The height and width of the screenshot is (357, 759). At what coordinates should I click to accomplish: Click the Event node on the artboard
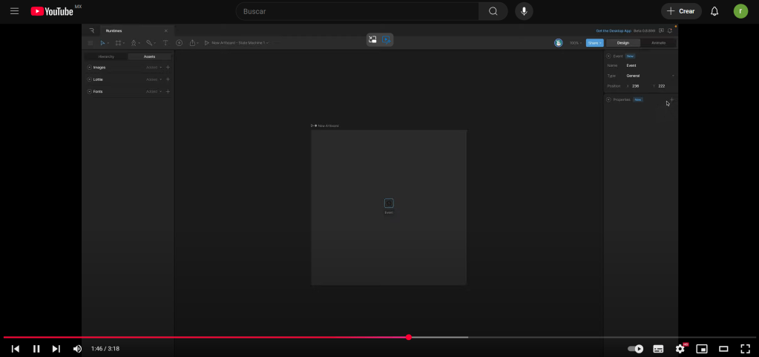[x=389, y=203]
